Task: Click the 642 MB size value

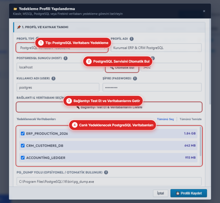Action: click(190, 145)
